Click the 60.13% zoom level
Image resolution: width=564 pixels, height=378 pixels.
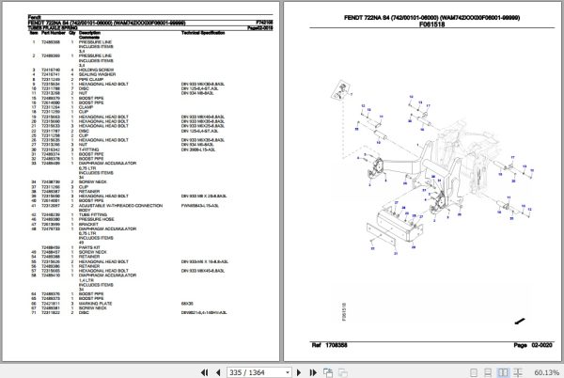(x=546, y=372)
